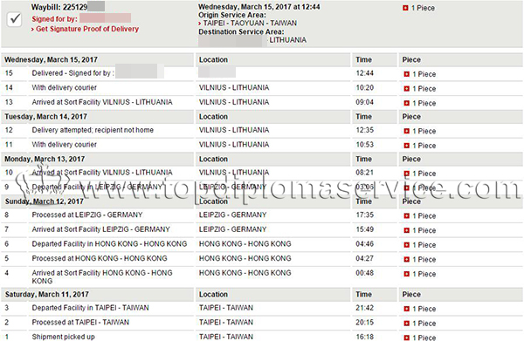Click piece icon in the 15:49 Leipzig arrival row

[x=406, y=230]
